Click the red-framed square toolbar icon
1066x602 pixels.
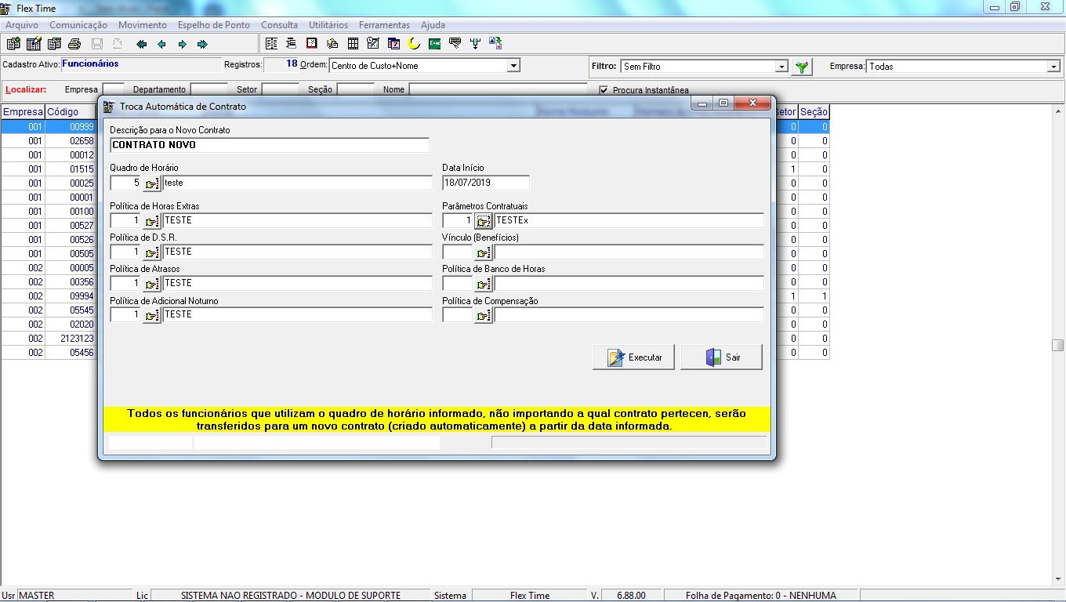(x=312, y=44)
